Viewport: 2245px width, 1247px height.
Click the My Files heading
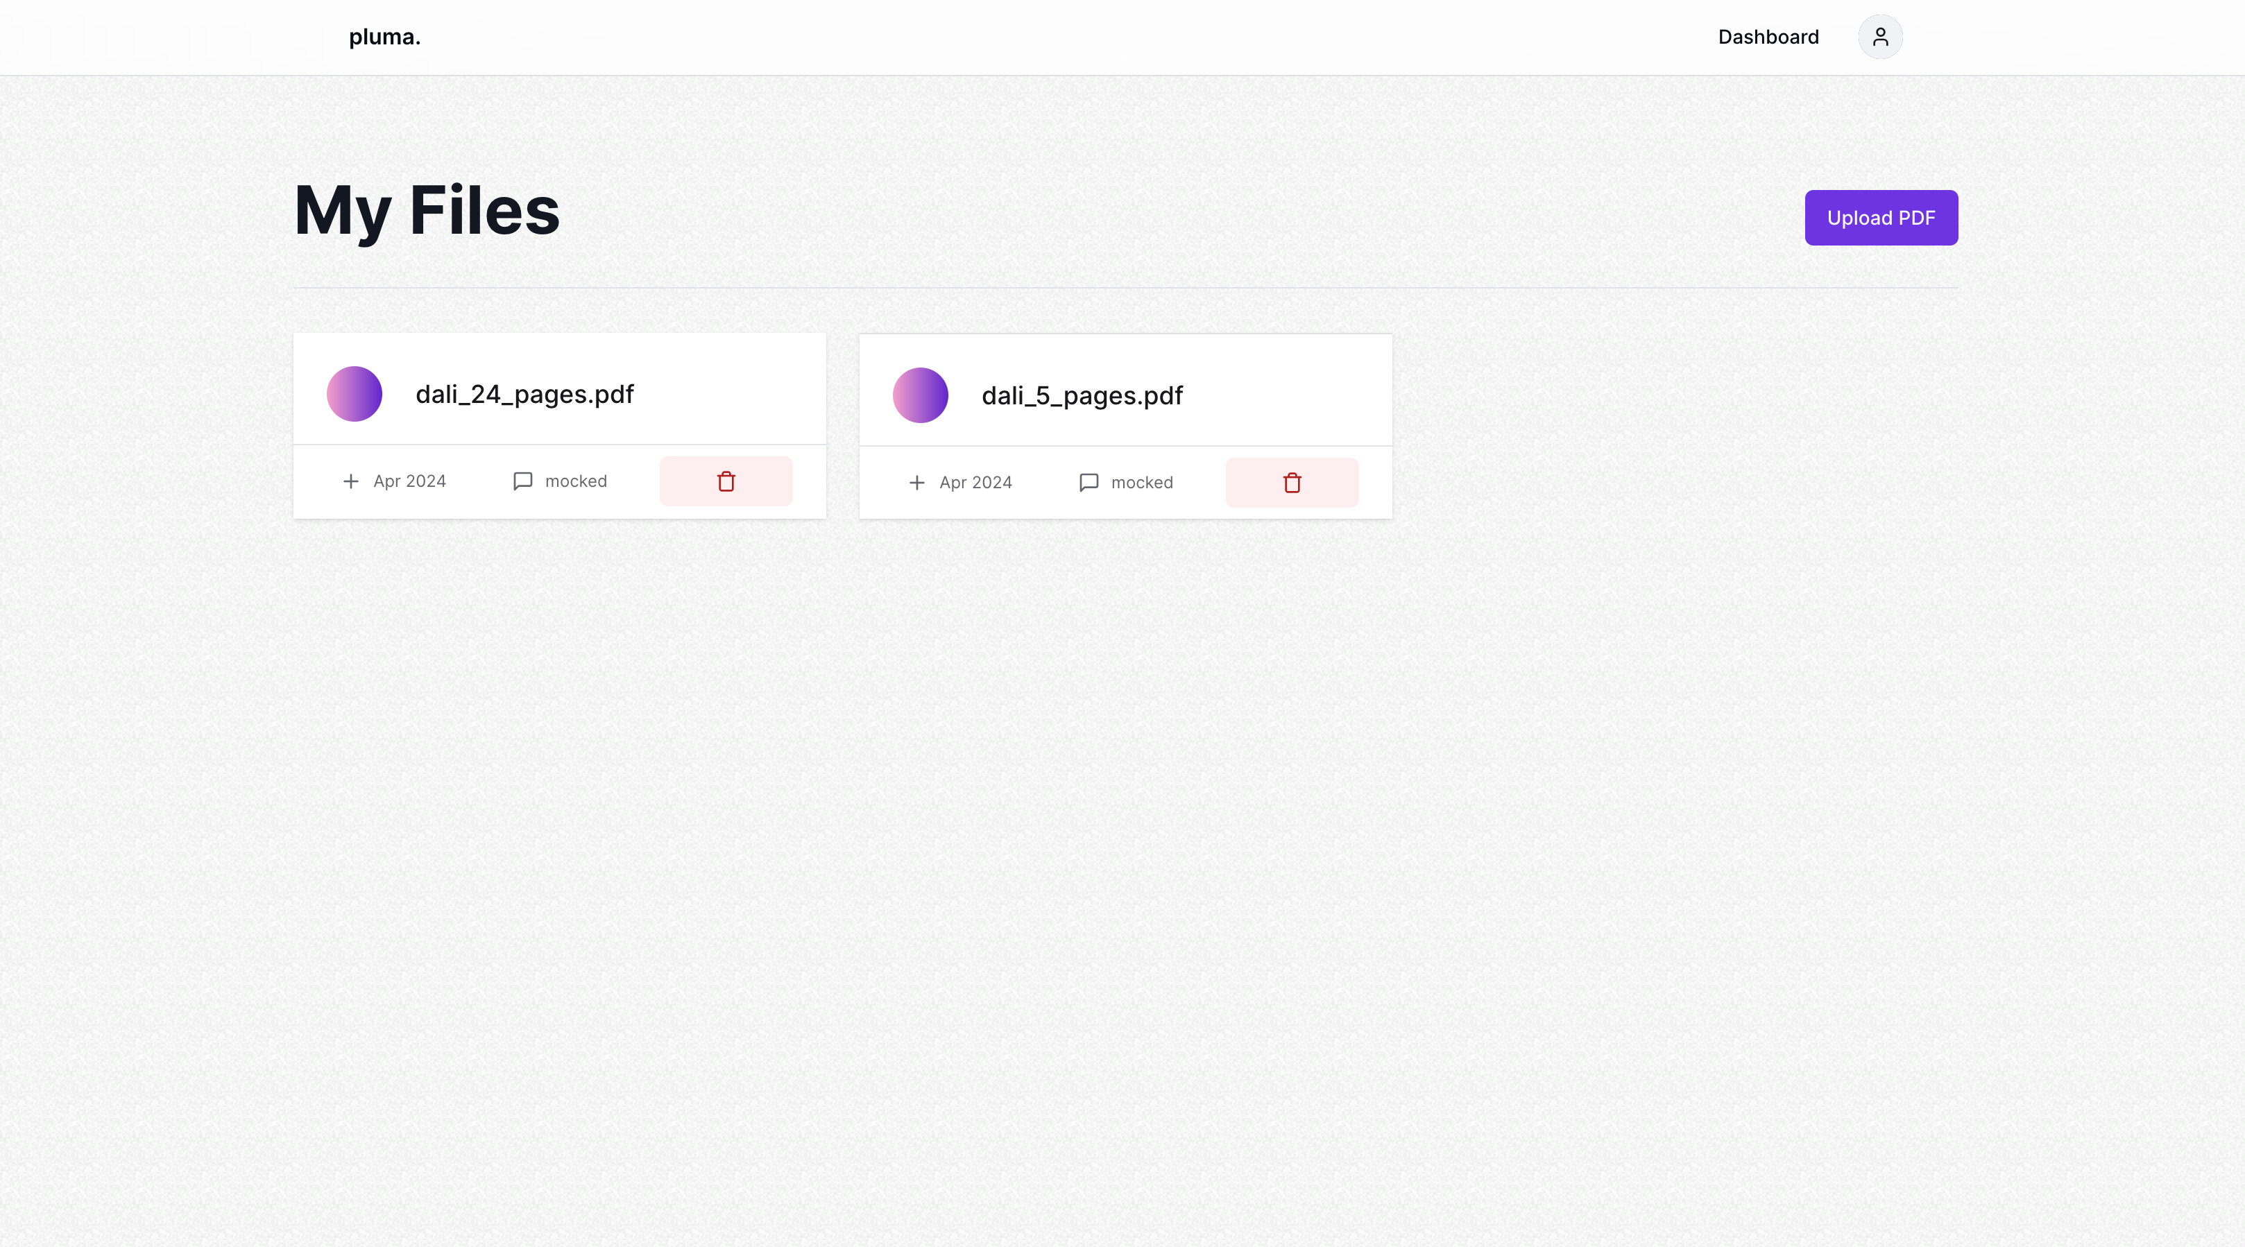(427, 210)
